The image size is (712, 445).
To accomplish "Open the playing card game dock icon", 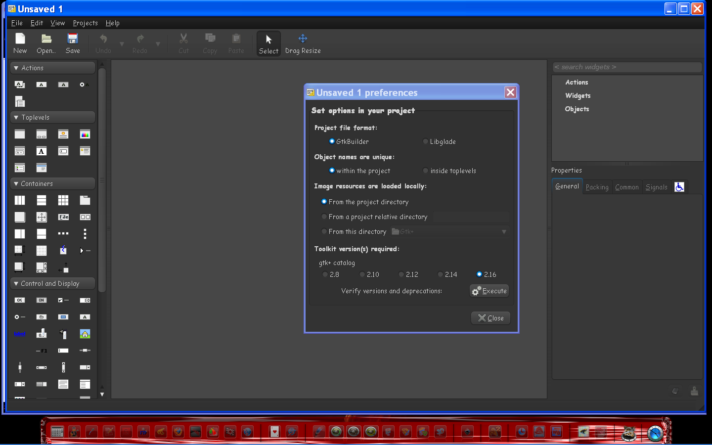I will (274, 432).
